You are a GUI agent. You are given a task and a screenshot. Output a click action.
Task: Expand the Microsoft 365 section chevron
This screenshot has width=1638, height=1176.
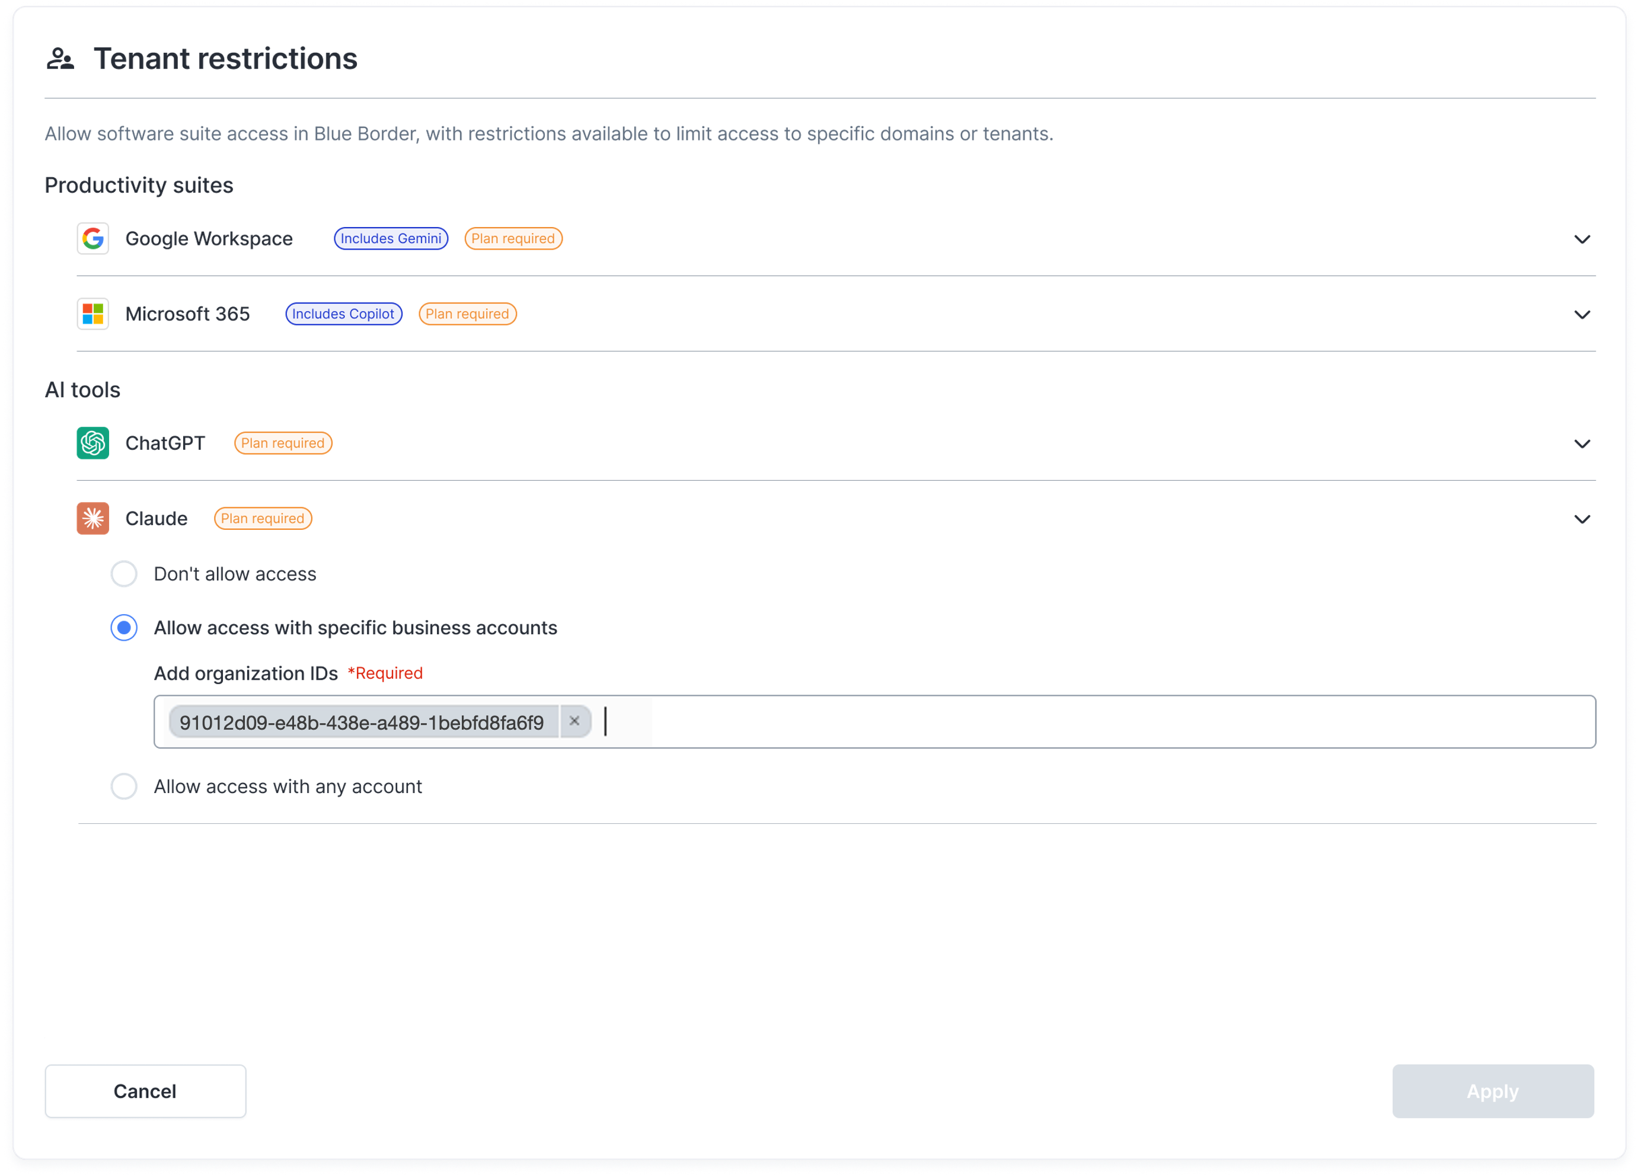tap(1582, 315)
